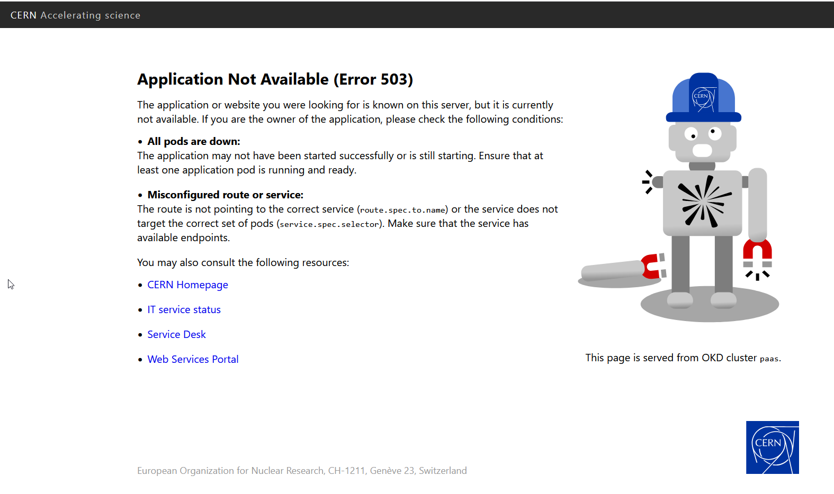The image size is (834, 494).
Task: Open the Web Services Portal link
Action: pyautogui.click(x=193, y=359)
